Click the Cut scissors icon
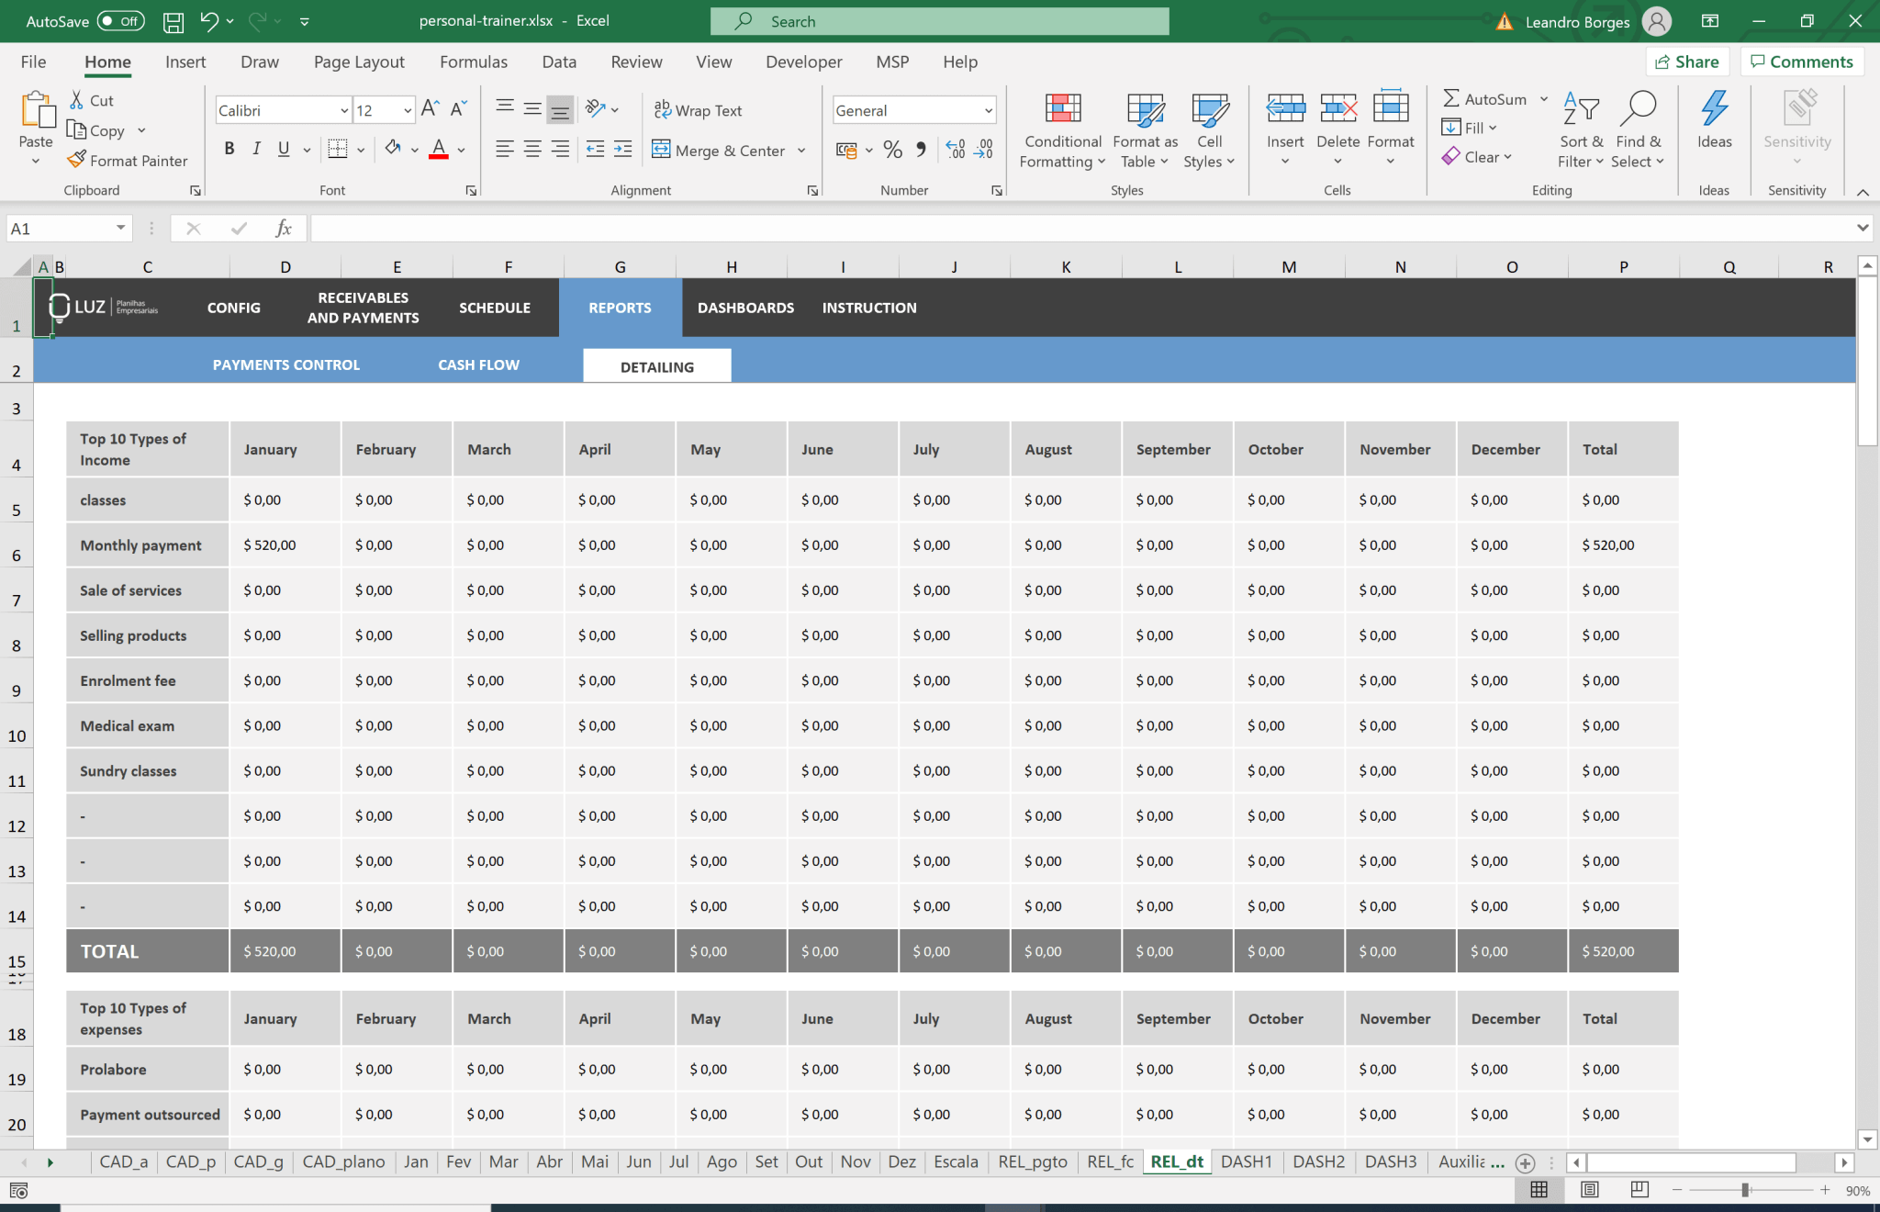 [77, 100]
